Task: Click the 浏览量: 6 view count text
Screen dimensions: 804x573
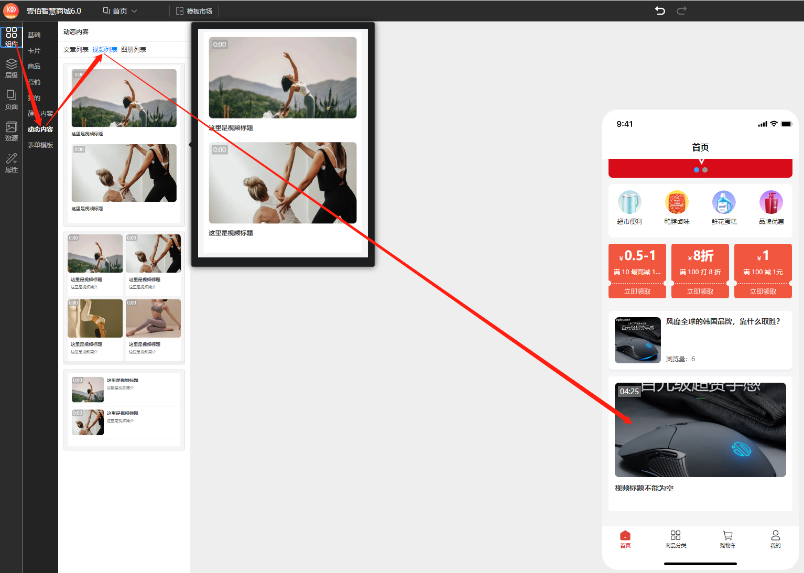Action: pyautogui.click(x=680, y=359)
